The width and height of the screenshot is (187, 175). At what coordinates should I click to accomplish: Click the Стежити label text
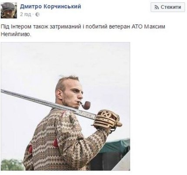171,7
